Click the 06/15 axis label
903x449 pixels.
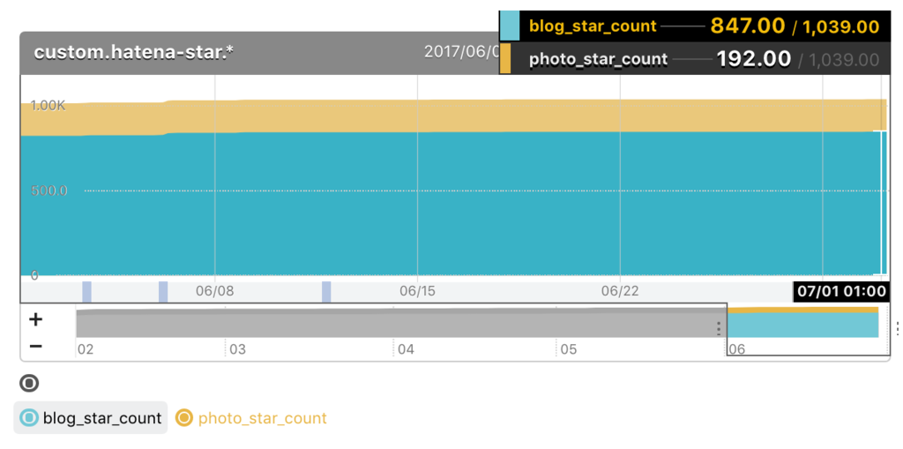tap(417, 291)
